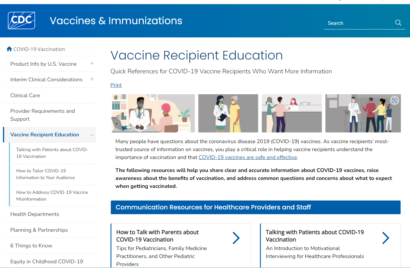Click the arrow on the Parents vaccination card
Screen dimensions: 410x268
coord(236,238)
